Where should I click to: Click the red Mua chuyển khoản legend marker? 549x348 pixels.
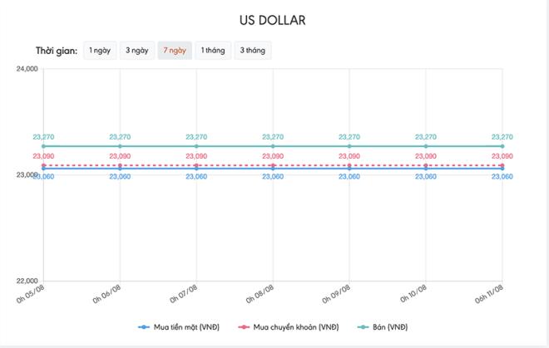(242, 326)
